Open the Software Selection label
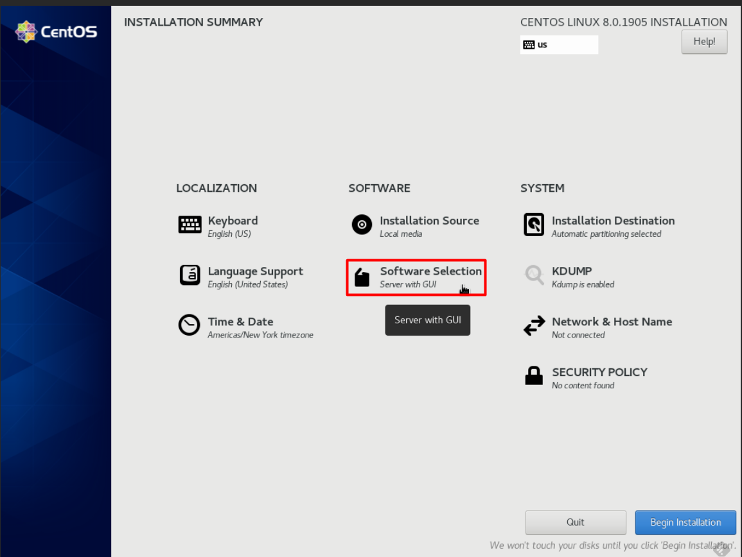 tap(430, 271)
